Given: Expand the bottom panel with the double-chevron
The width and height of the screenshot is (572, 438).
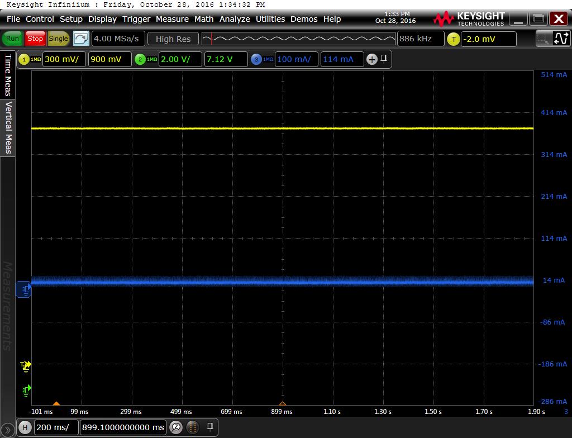Looking at the screenshot, I should (x=7, y=431).
